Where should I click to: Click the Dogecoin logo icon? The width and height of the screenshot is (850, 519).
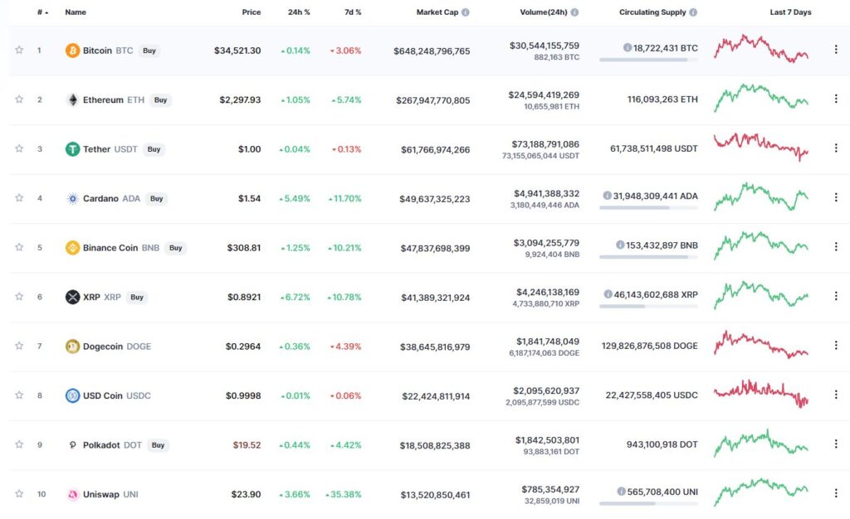(x=72, y=346)
